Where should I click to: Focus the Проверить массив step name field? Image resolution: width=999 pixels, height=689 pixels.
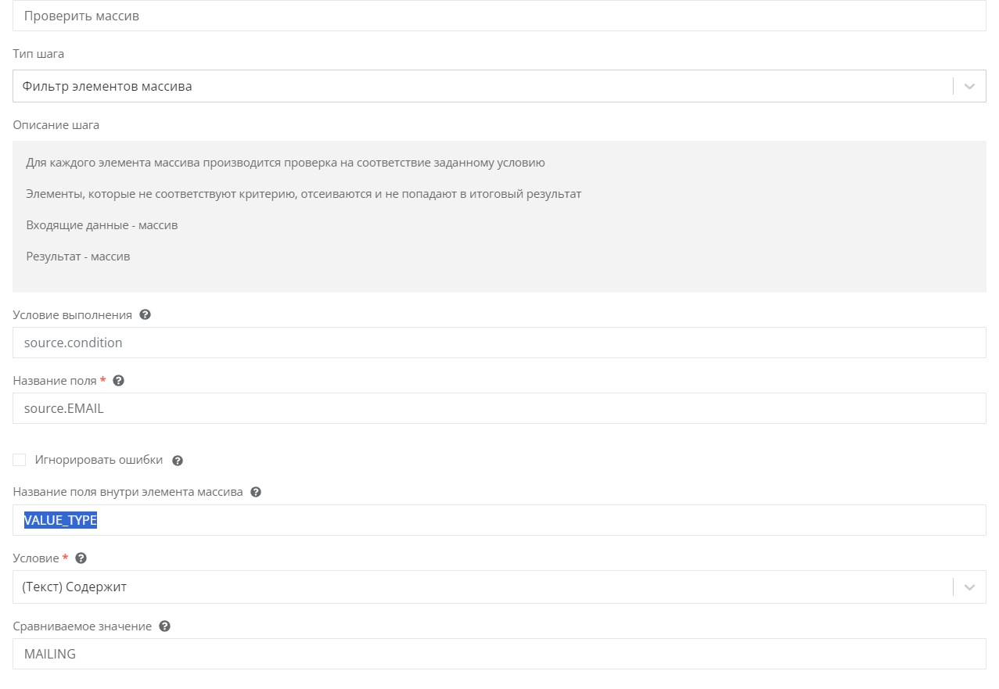(499, 16)
